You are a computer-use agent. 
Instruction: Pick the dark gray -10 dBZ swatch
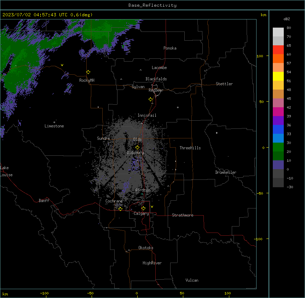point(278,183)
